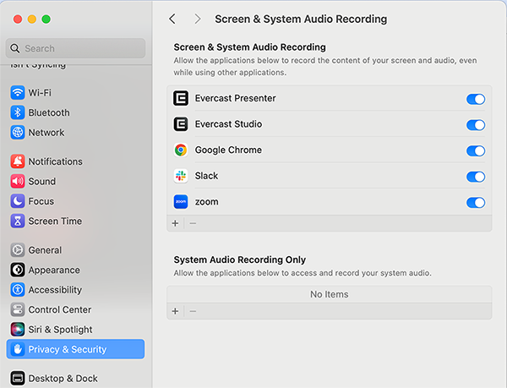Click the Siri & Spotlight icon
Screen dimensions: 507x388
18,330
